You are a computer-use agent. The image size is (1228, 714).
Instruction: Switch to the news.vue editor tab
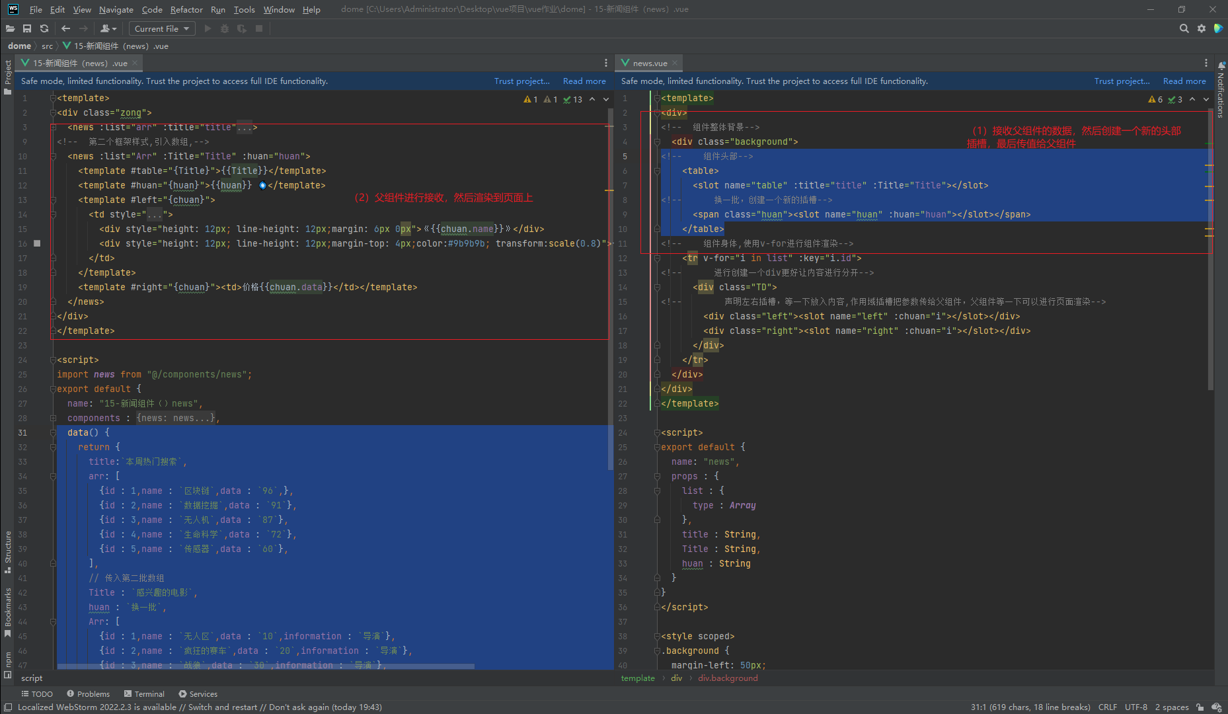(649, 63)
